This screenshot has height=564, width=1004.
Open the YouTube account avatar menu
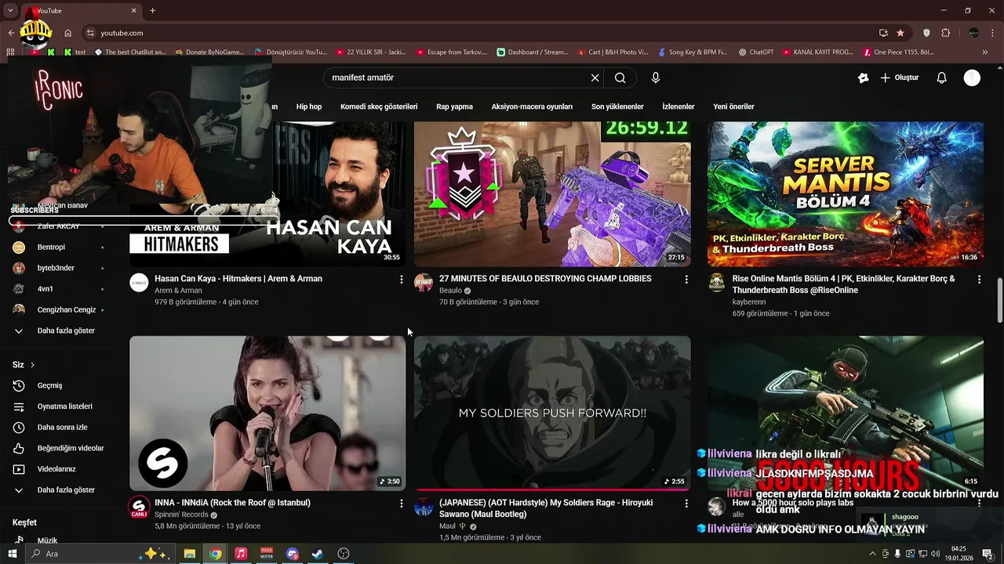tap(972, 78)
